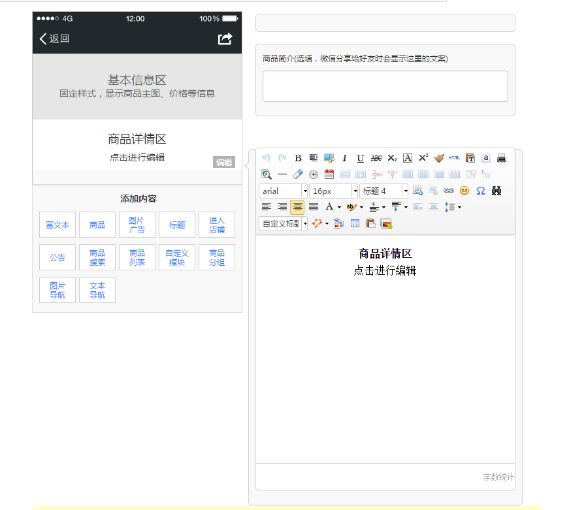Underline the selected text
This screenshot has height=510, width=569.
click(359, 157)
